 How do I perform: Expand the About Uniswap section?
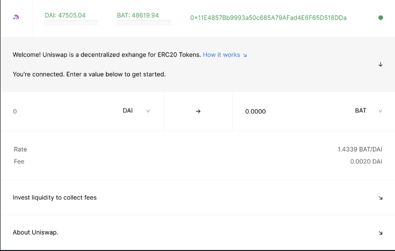[197, 232]
